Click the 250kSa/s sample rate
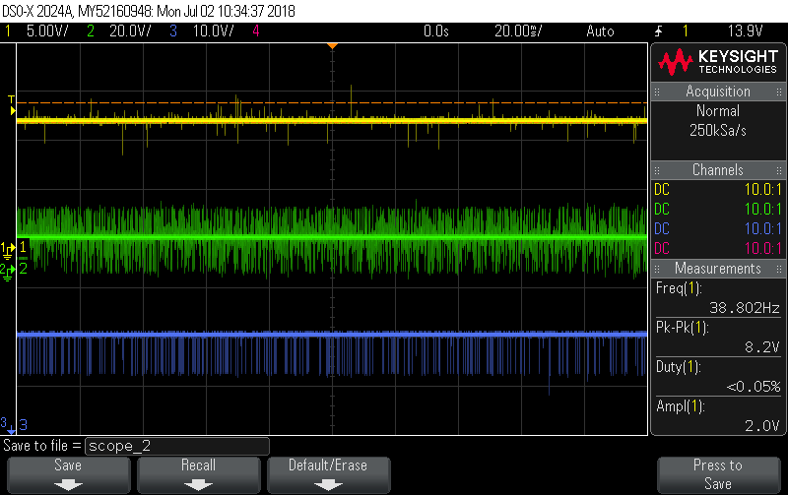 [718, 131]
